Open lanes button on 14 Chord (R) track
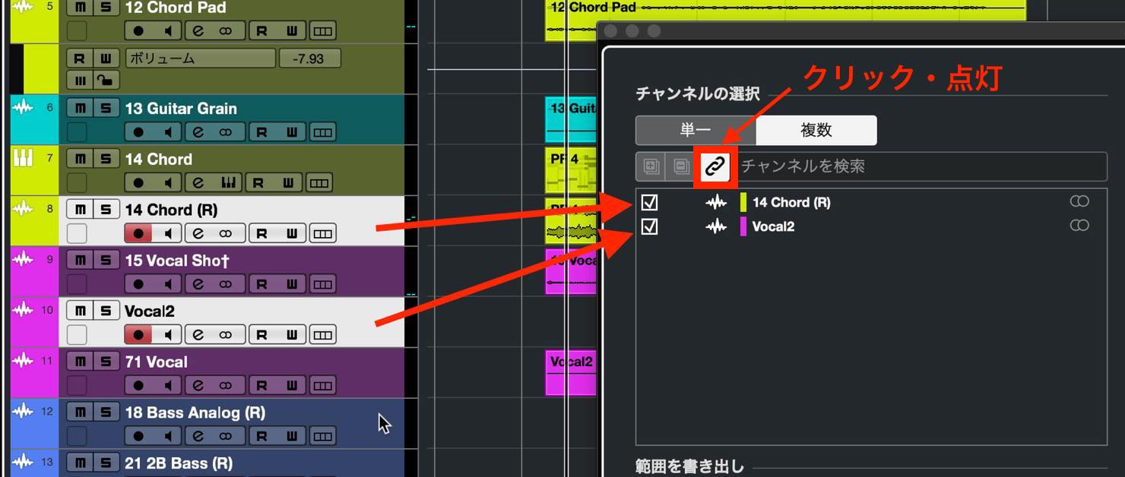Image resolution: width=1125 pixels, height=477 pixels. coord(322,233)
